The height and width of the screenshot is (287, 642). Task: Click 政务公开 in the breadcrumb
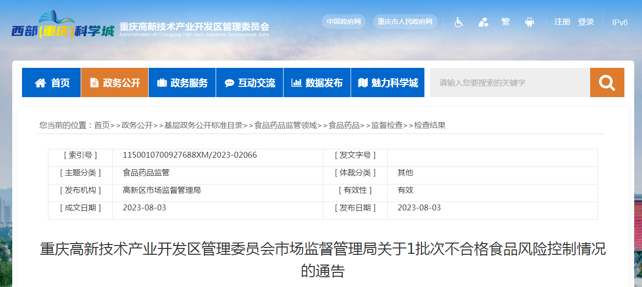pos(137,125)
